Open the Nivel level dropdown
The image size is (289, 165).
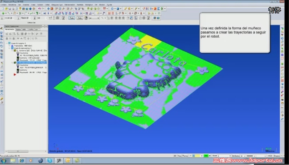230,156
